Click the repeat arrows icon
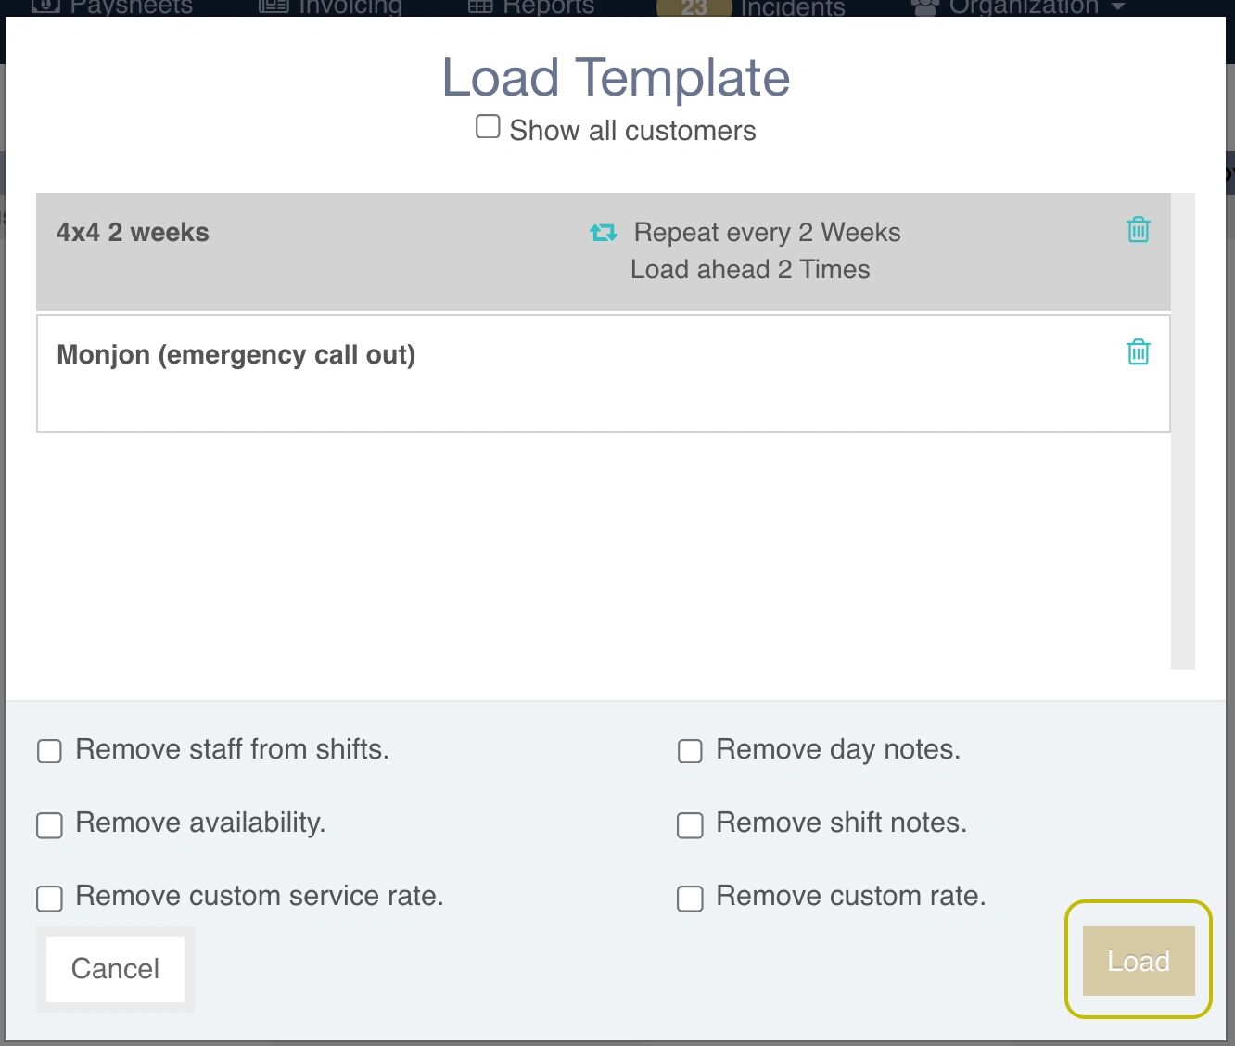Viewport: 1235px width, 1046px height. pos(604,232)
